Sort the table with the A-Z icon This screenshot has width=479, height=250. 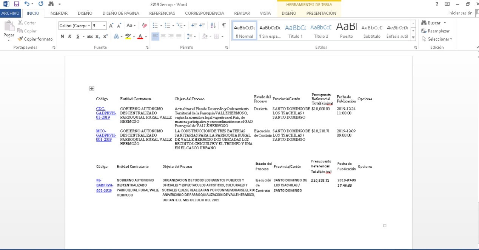coord(213,26)
